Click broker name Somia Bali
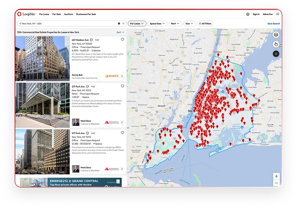This screenshot has height=208, width=297. (77, 75)
